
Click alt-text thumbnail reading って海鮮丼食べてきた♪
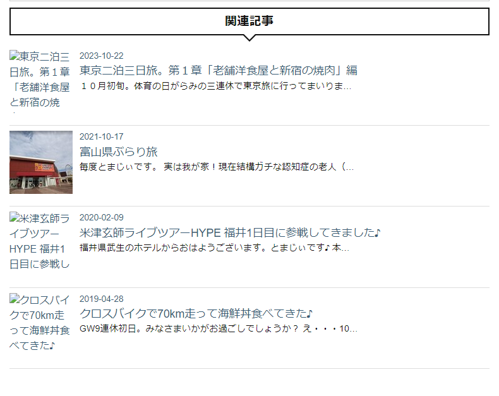point(40,322)
